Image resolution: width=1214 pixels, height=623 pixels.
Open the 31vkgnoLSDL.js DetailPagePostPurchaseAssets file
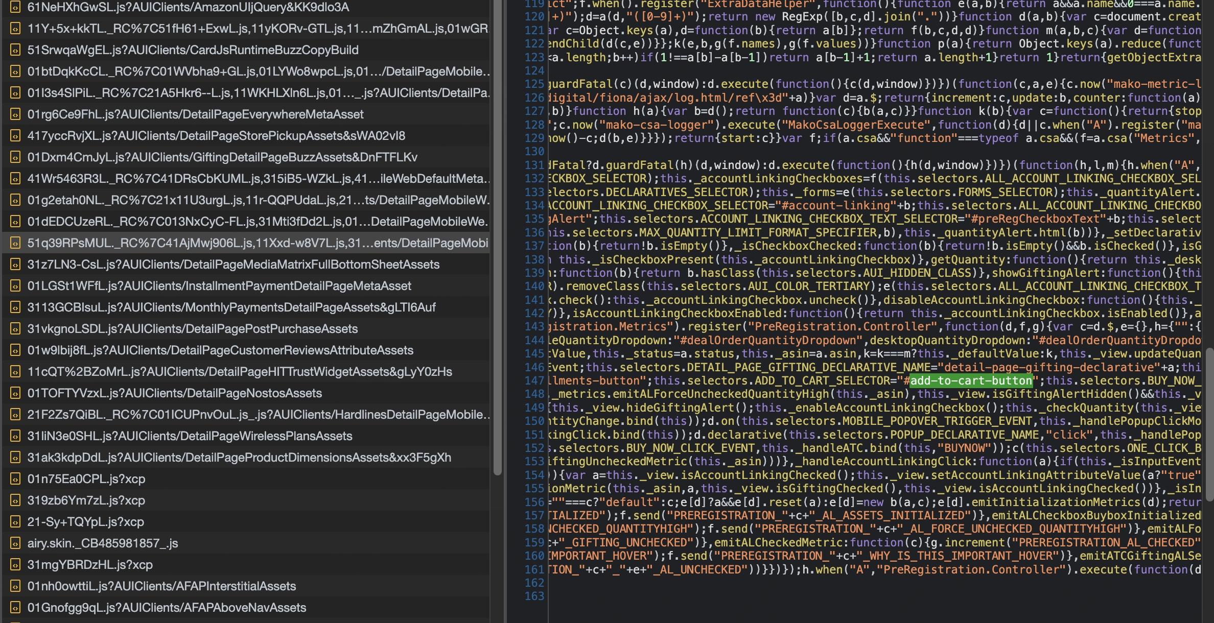[x=192, y=329]
